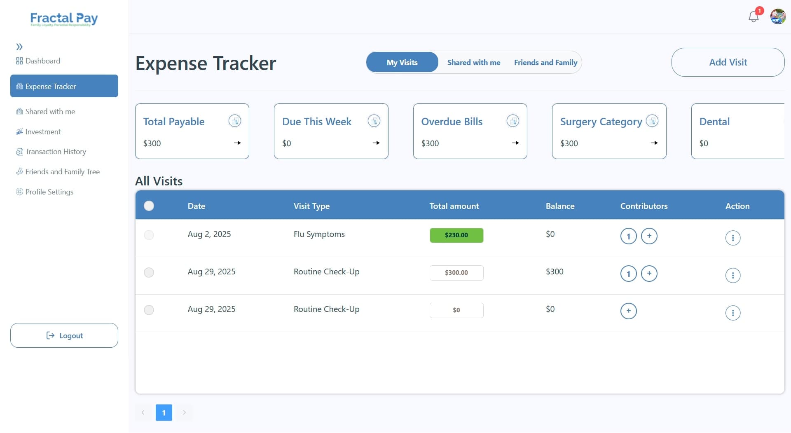Screen dimensions: 791x433
Task: Select the Flu Symptoms visit radio button
Action: point(149,235)
